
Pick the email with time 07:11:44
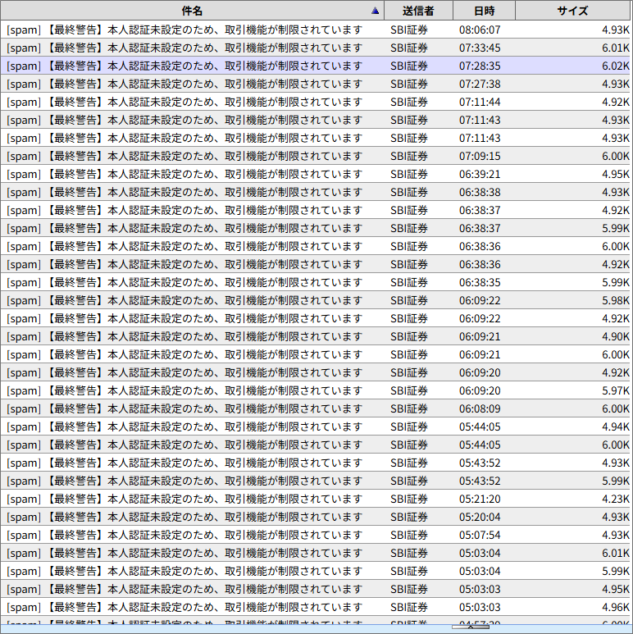[x=316, y=102]
